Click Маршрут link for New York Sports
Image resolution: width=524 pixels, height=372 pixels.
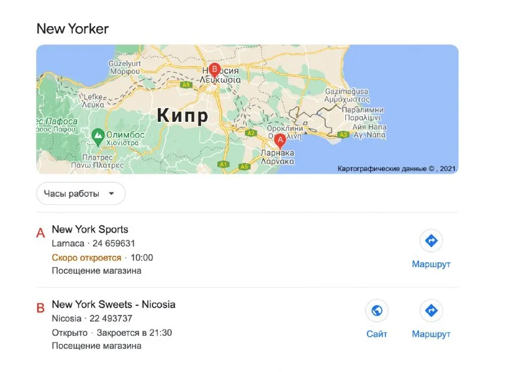click(x=431, y=265)
